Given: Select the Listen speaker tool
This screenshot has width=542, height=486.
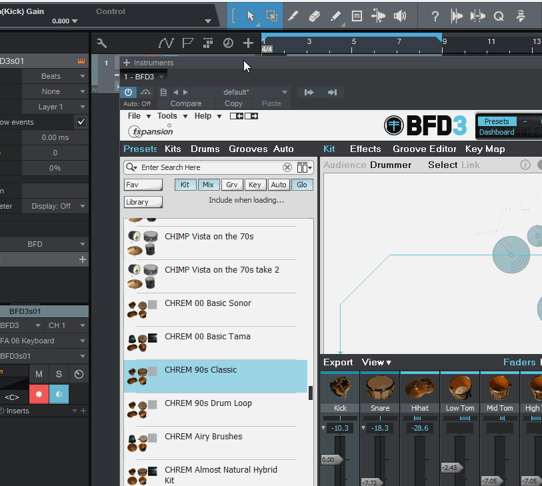Looking at the screenshot, I should click(399, 16).
